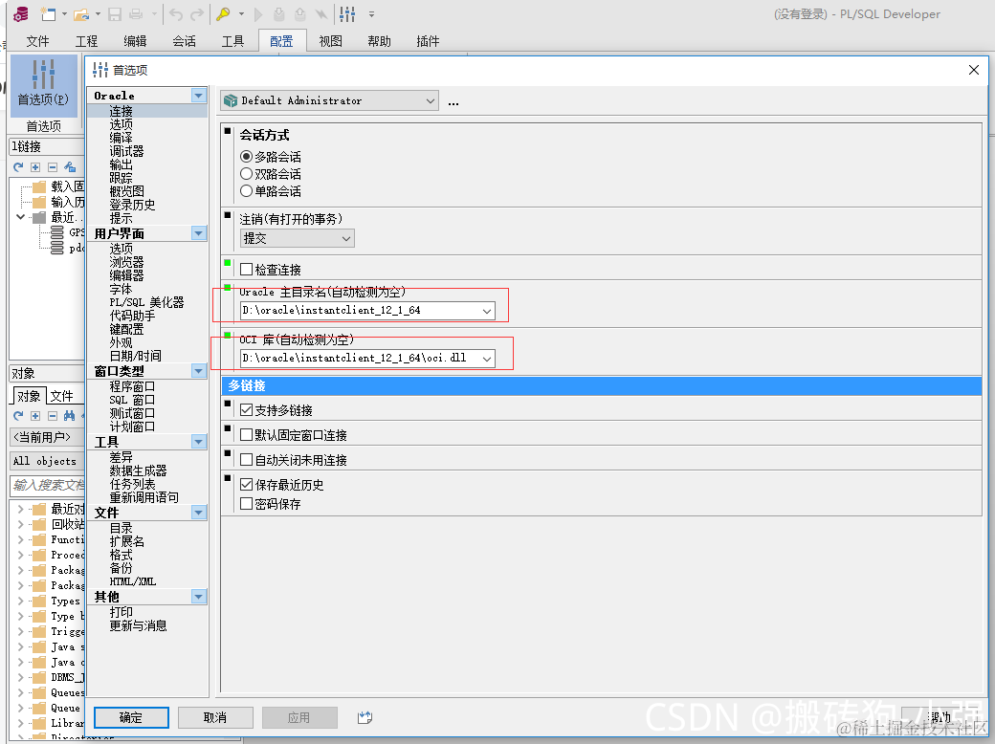Viewport: 995px width, 744px height.
Task: Open the 工程 menu
Action: (86, 41)
